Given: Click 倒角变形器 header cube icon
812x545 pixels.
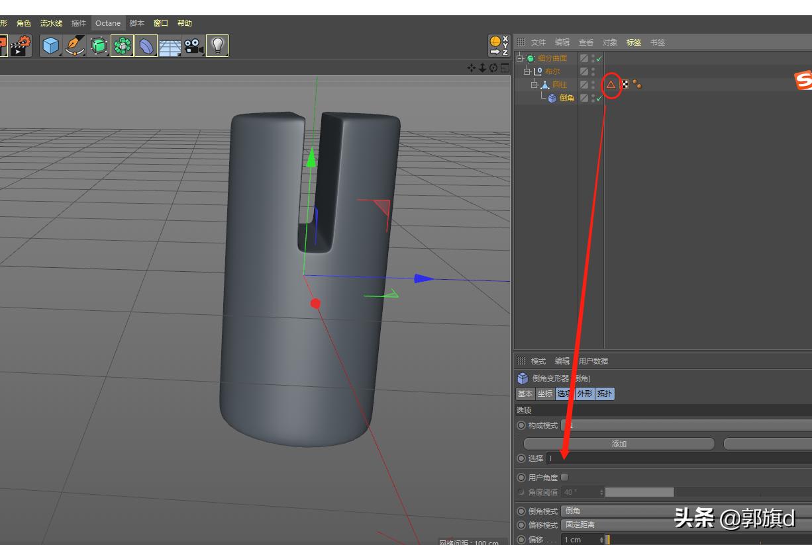Looking at the screenshot, I should point(523,378).
